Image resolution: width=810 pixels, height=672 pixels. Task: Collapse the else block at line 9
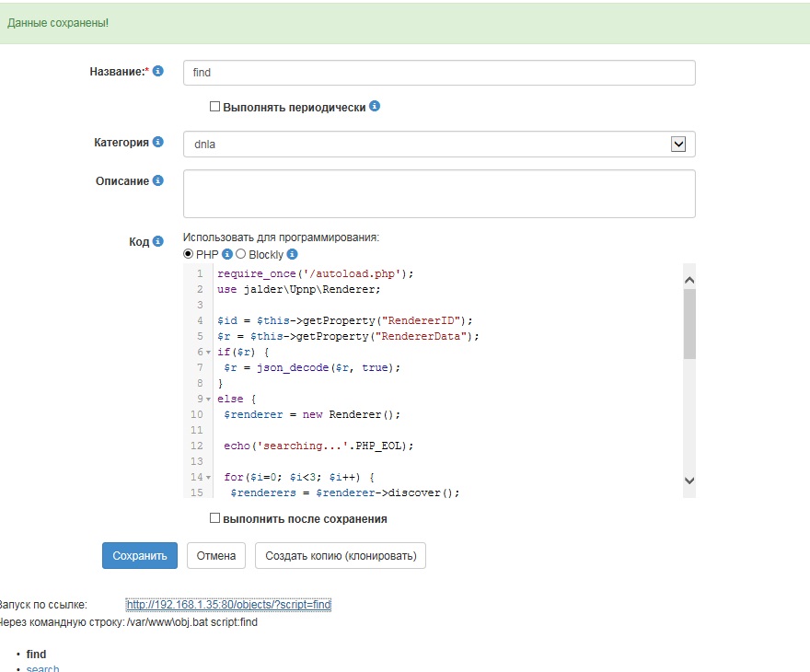(210, 400)
